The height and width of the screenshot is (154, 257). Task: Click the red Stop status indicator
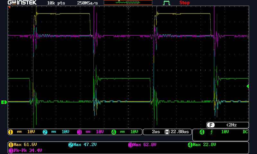click(x=184, y=3)
